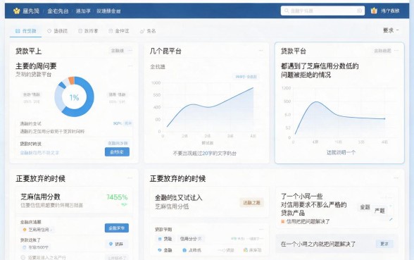Click the end data point of the "贷款平台" line chart
This screenshot has height=260, width=414.
384,119
